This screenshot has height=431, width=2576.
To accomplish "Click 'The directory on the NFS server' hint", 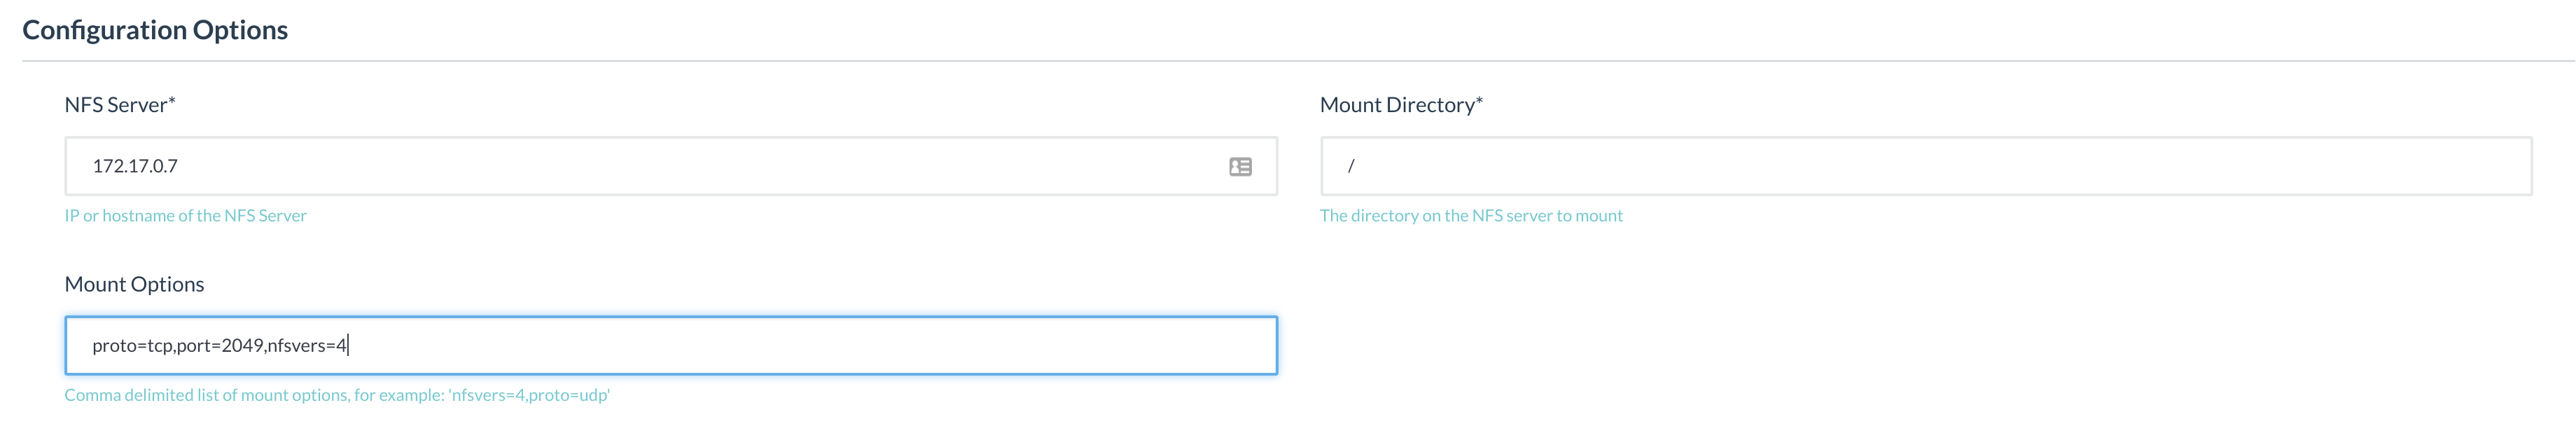I will [x=1470, y=216].
